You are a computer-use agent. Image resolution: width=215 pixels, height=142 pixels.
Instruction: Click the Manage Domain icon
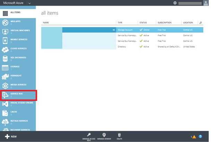pos(104,135)
